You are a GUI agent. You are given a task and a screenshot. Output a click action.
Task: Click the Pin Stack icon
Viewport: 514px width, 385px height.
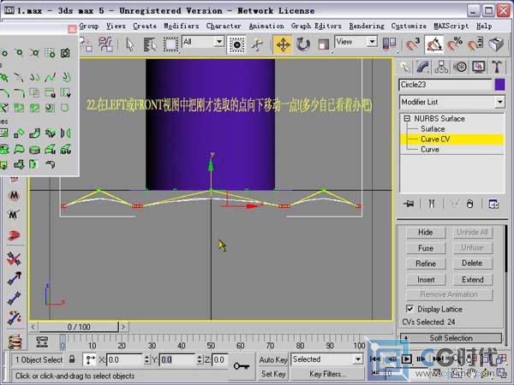[409, 204]
